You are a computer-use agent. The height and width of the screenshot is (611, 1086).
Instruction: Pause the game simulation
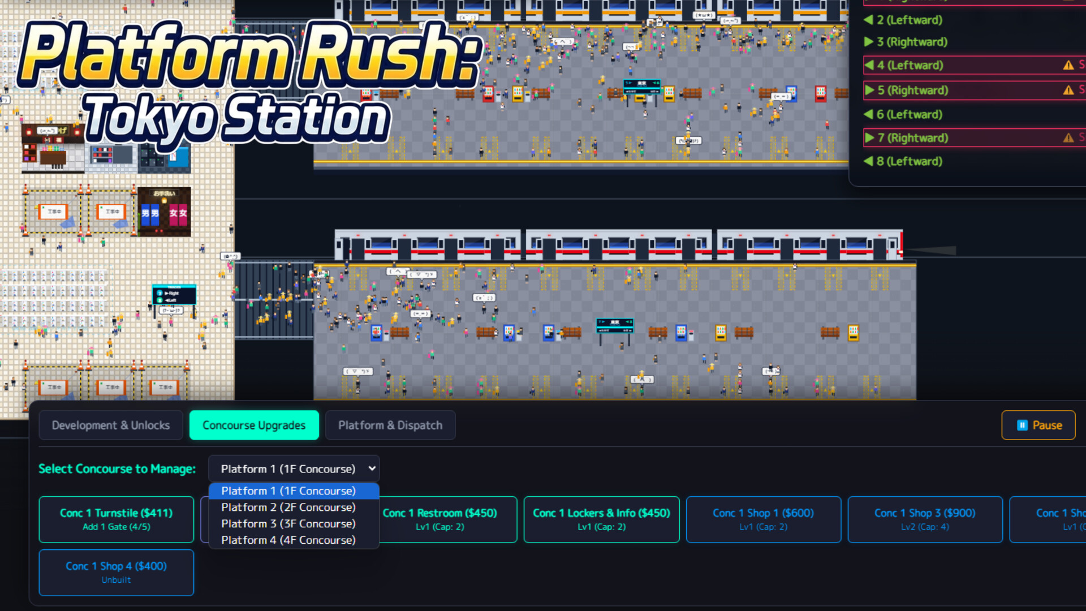click(x=1038, y=425)
